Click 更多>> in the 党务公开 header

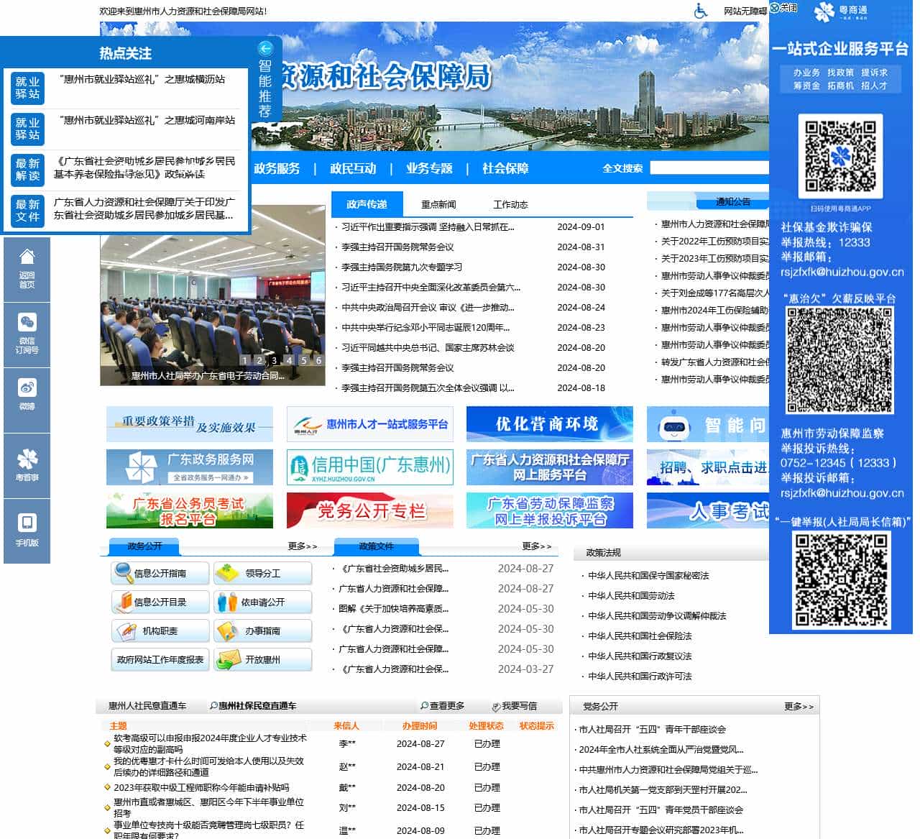pyautogui.click(x=799, y=707)
